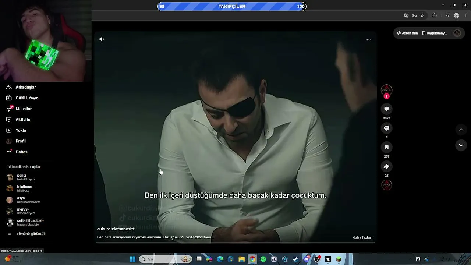Open the Chrome profile avatar

[457, 15]
